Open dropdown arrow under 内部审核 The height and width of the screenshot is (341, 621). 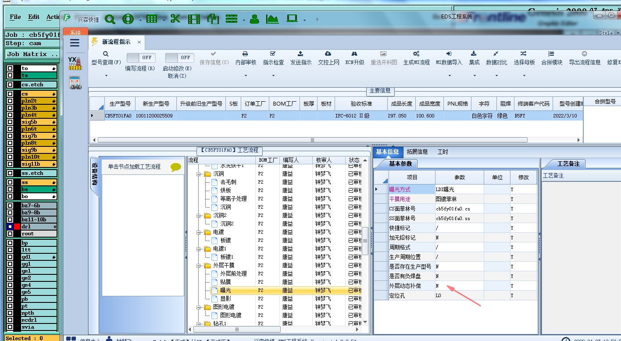click(246, 76)
